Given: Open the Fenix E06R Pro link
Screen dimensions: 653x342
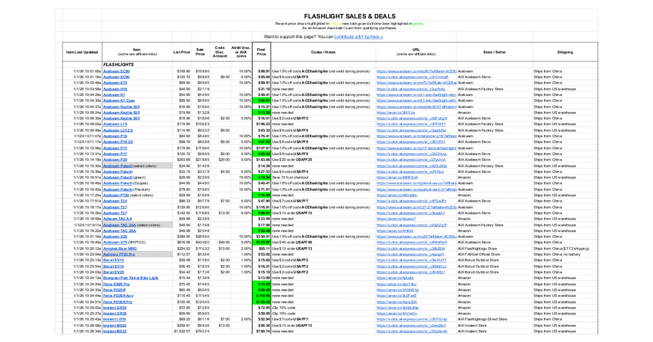Looking at the screenshot, I should [117, 284].
